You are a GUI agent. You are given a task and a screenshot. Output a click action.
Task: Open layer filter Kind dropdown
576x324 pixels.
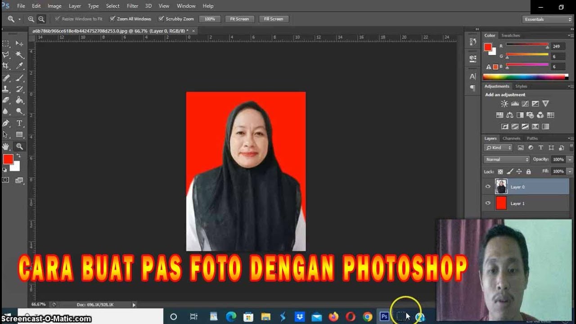click(x=499, y=148)
